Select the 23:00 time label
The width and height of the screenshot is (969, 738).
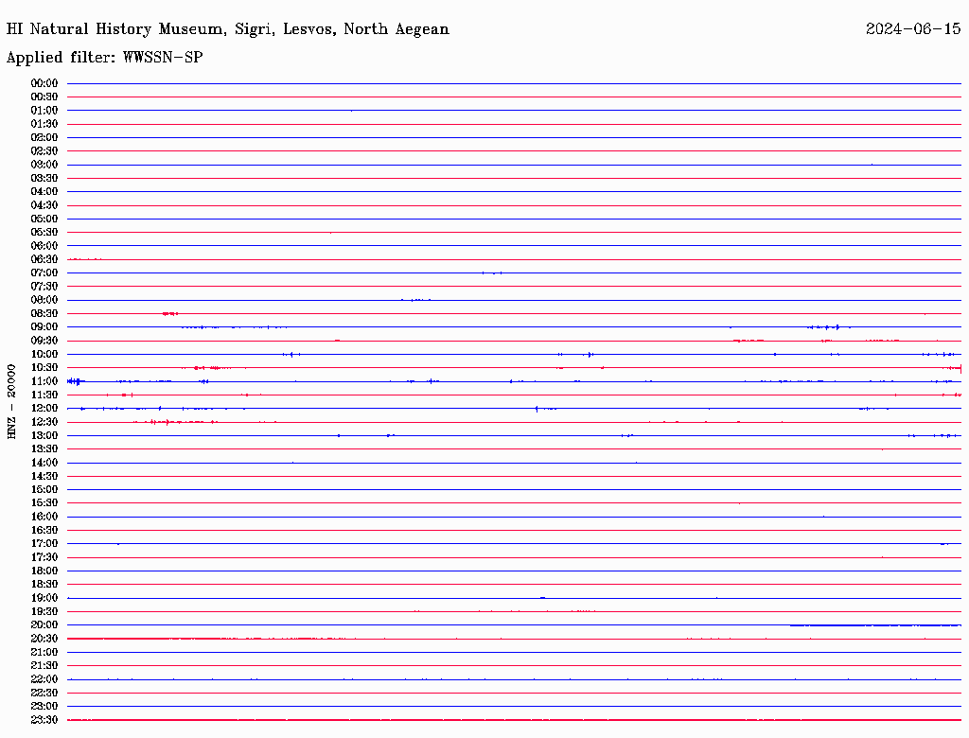click(x=44, y=707)
